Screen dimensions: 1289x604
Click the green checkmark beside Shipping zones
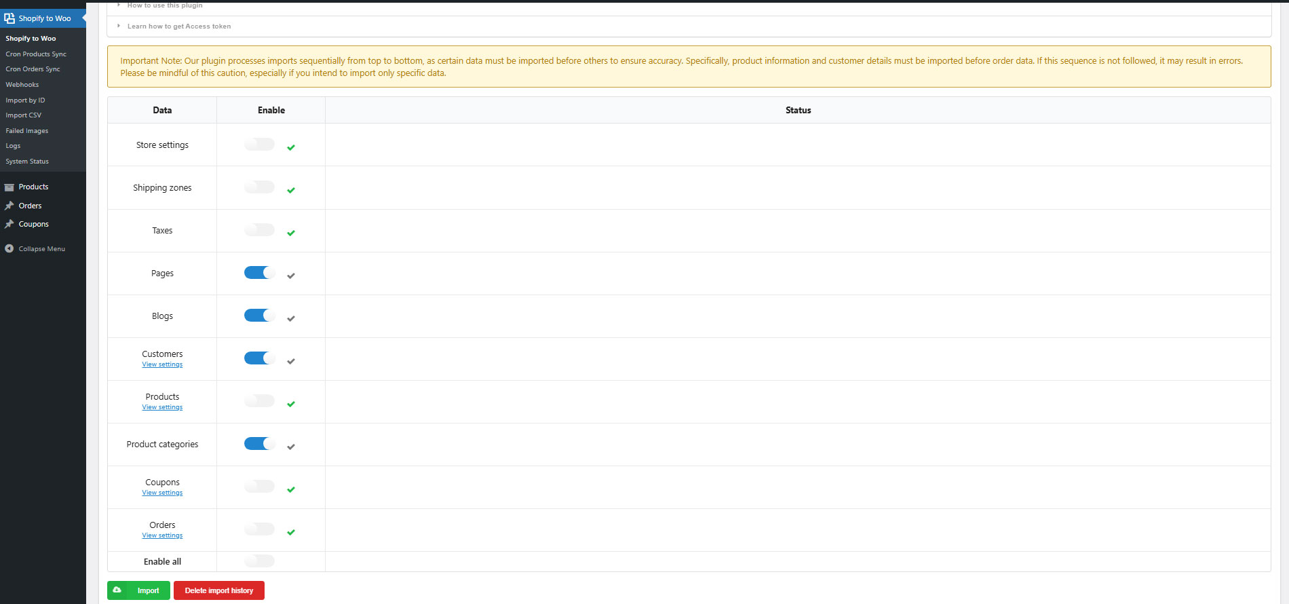(291, 190)
